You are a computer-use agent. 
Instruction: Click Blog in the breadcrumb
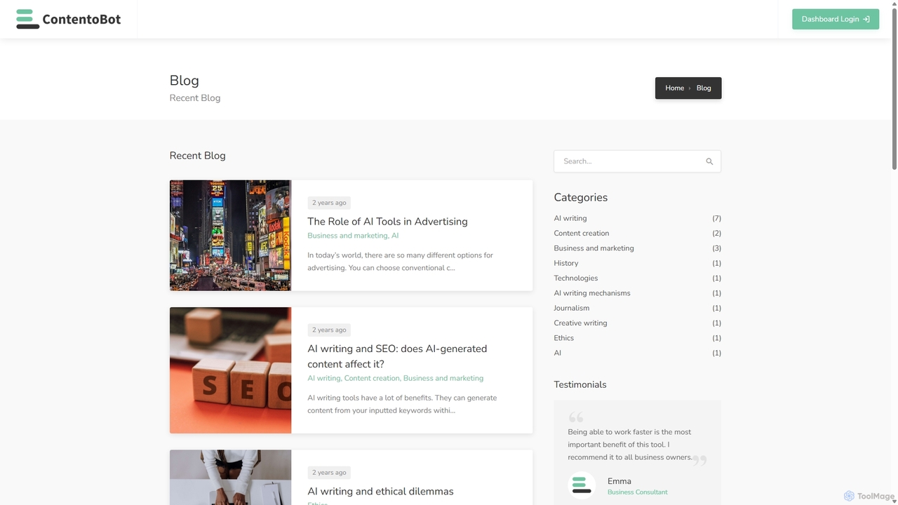point(704,88)
